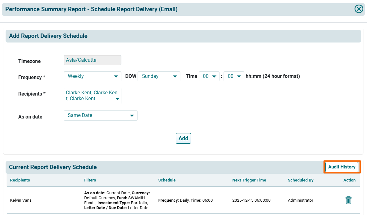Click the Add Report Delivery Schedule header
Viewport: 367px width, 215px height.
(48, 36)
